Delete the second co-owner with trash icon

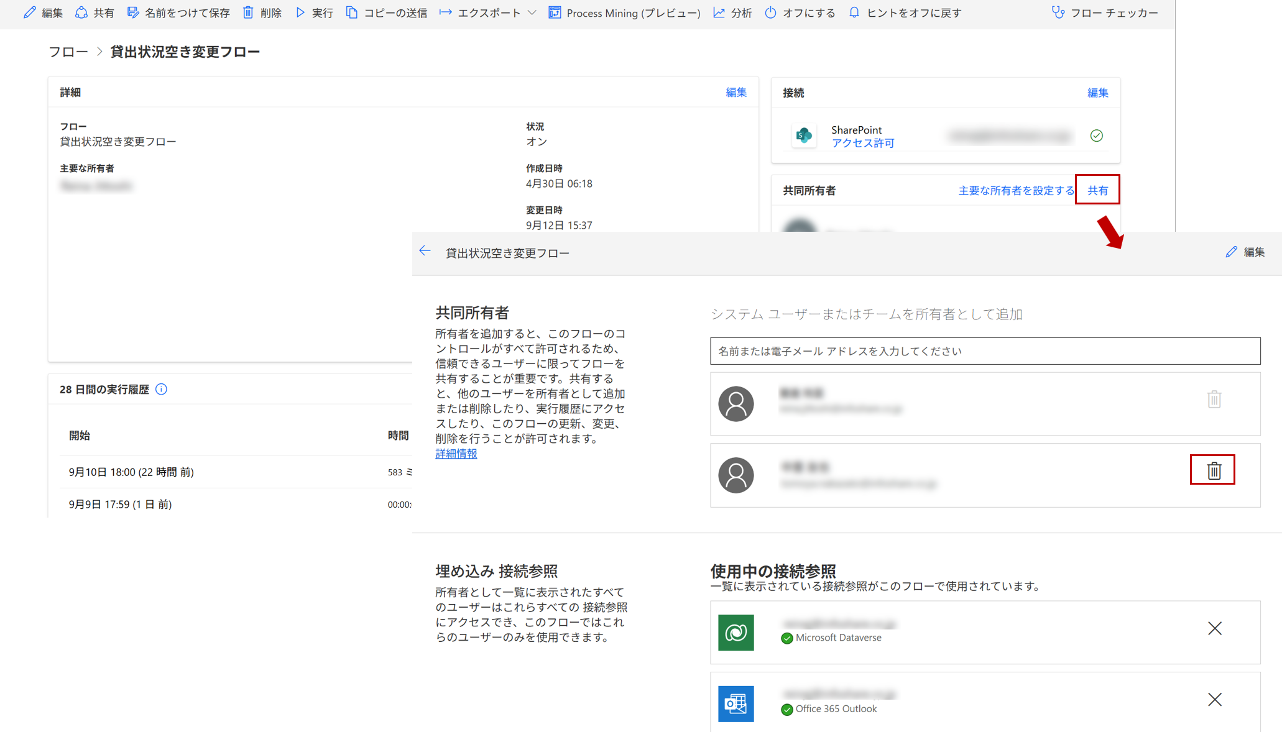click(1213, 470)
